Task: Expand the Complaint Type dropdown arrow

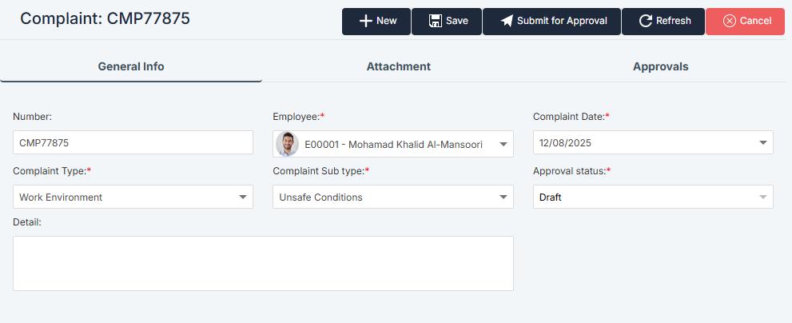Action: pyautogui.click(x=243, y=197)
